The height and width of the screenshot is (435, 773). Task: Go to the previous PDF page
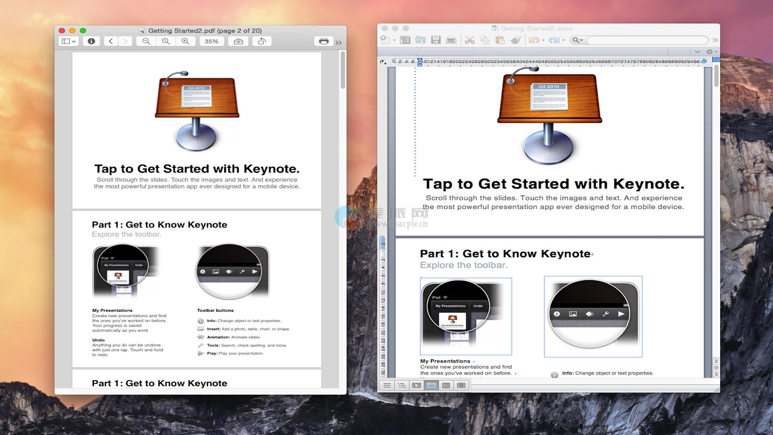111,41
